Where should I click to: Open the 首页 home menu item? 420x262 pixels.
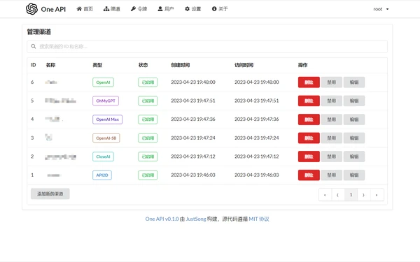coord(85,9)
